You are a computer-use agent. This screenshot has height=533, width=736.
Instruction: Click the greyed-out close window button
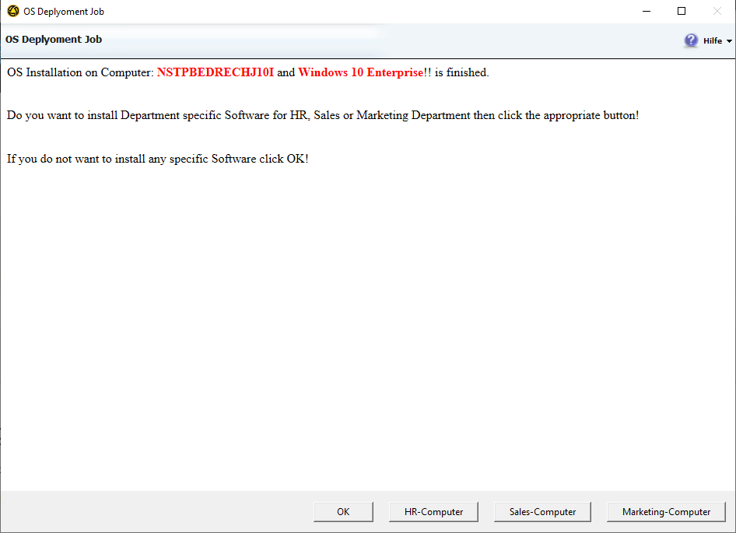(x=717, y=12)
